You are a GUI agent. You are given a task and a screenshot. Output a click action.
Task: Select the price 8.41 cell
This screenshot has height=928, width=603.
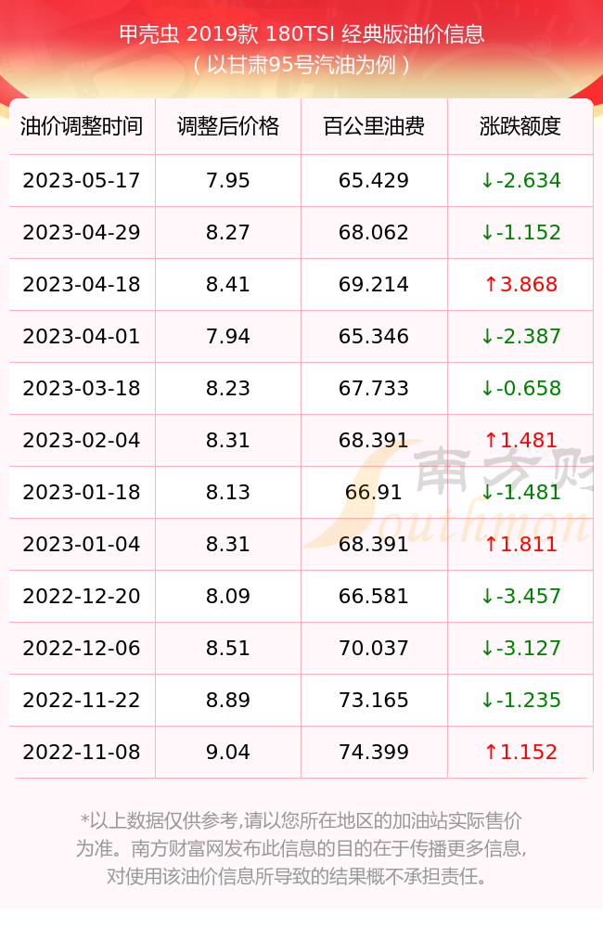pyautogui.click(x=228, y=285)
